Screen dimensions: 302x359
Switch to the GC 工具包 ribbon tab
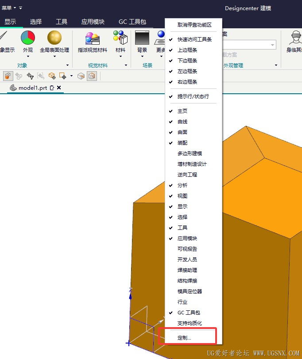click(132, 22)
